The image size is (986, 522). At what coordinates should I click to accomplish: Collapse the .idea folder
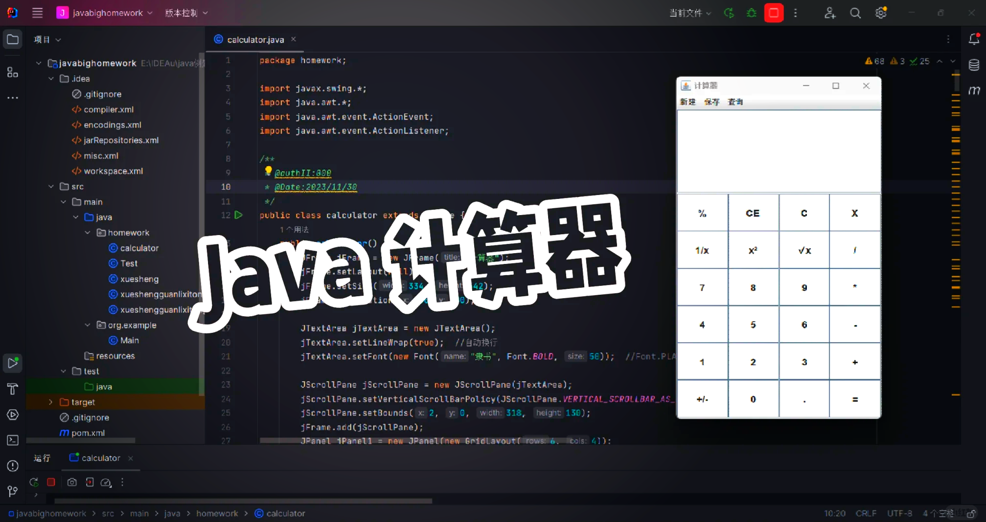(x=51, y=79)
